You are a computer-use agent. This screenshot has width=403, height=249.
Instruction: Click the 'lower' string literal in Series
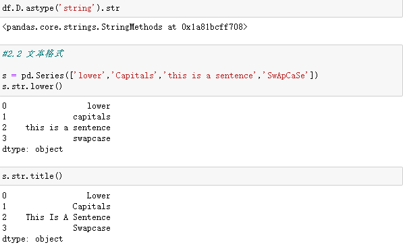pyautogui.click(x=90, y=76)
